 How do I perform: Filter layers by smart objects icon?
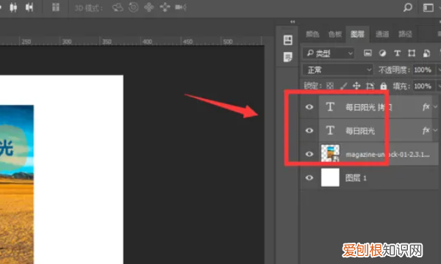[x=426, y=54]
